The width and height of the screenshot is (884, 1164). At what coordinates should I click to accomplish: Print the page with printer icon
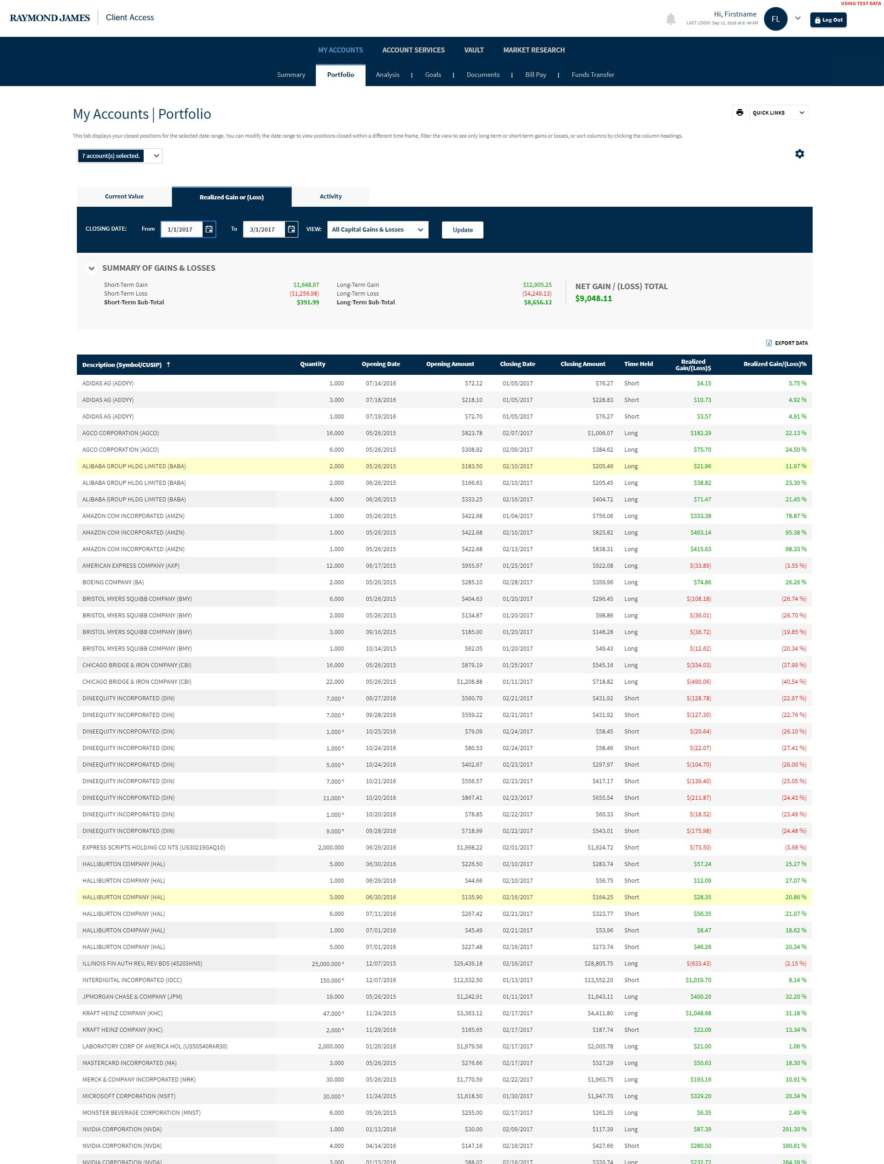pos(739,113)
